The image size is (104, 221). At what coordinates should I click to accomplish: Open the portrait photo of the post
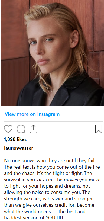(52, 53)
